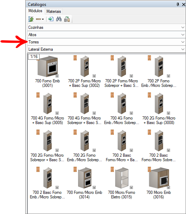Click the '700 4G Forno Emb./Micro Sobrep...' label
This screenshot has height=214, width=186.
121,120
